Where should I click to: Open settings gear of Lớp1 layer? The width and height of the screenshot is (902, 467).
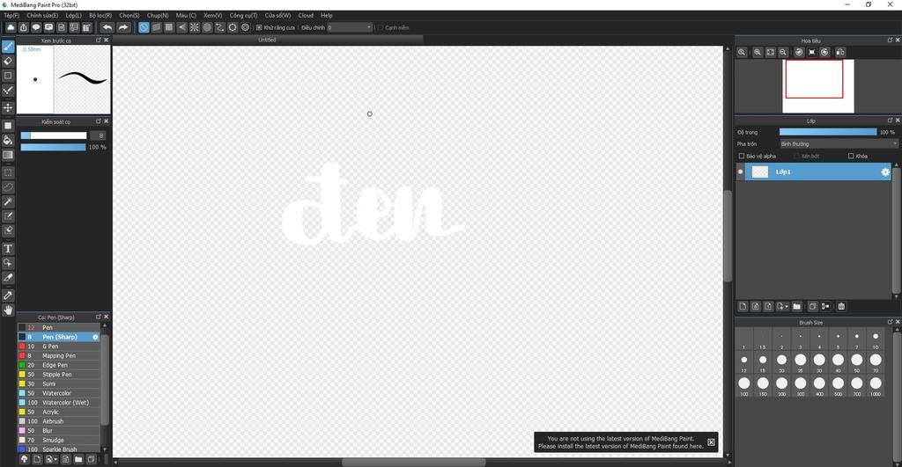pos(885,171)
